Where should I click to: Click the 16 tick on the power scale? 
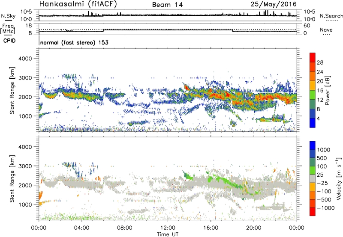tap(320, 91)
